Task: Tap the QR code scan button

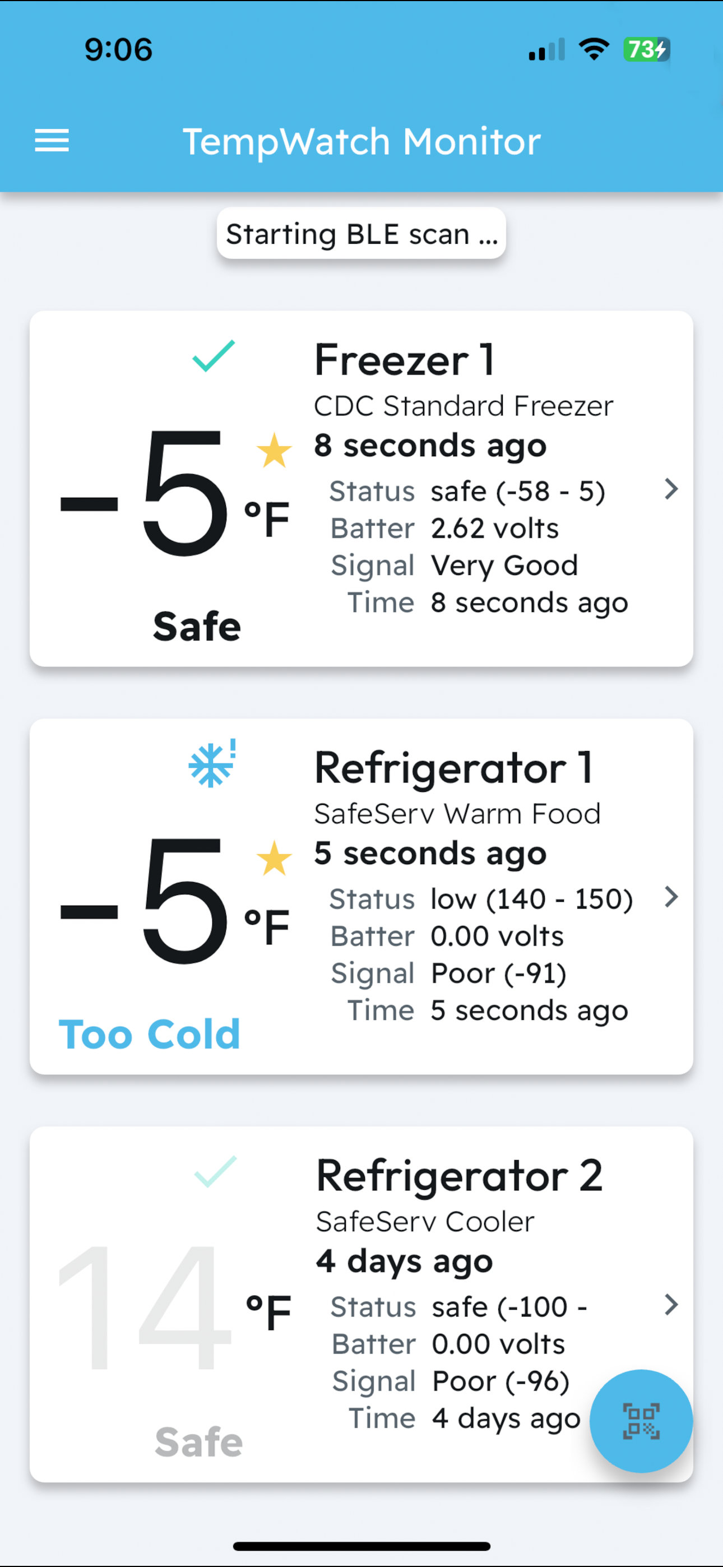Action: click(x=641, y=1421)
